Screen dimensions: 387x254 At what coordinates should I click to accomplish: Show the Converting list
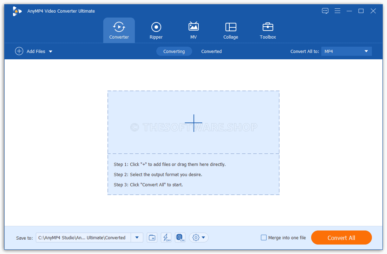click(174, 51)
